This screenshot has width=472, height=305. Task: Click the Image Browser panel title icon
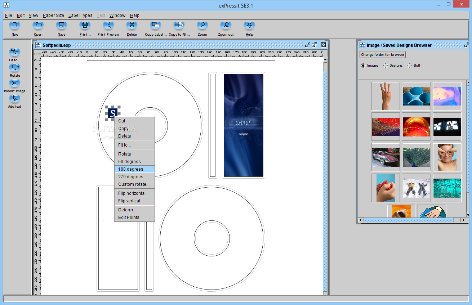[x=362, y=45]
